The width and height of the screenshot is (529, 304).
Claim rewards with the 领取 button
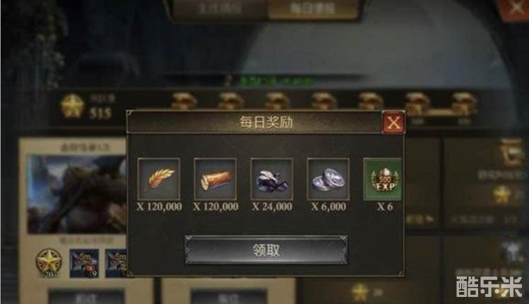tap(266, 250)
